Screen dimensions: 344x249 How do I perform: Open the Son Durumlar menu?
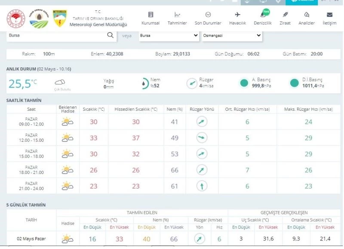208,18
